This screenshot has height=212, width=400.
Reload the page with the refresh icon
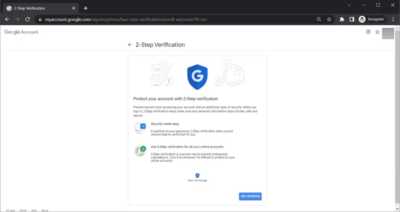click(x=28, y=19)
